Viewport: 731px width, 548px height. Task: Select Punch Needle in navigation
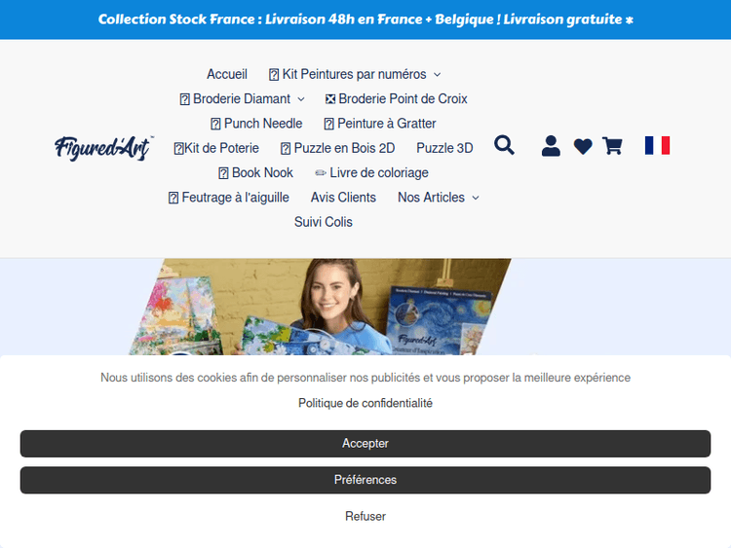pyautogui.click(x=256, y=124)
